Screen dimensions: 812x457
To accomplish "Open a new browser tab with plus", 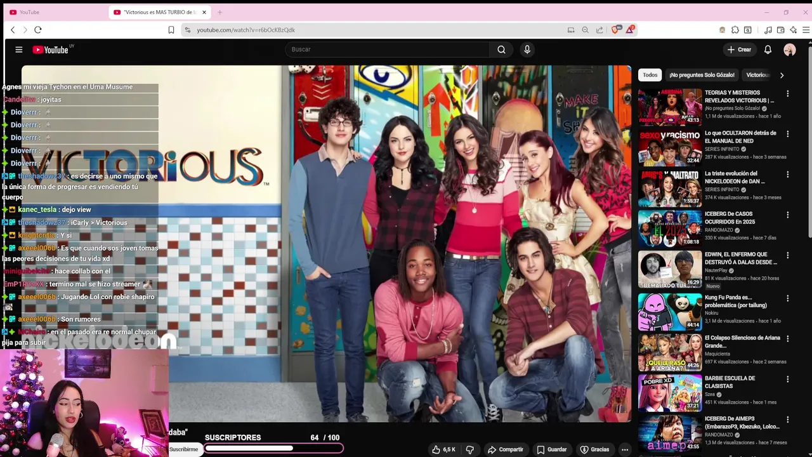I will click(x=220, y=12).
